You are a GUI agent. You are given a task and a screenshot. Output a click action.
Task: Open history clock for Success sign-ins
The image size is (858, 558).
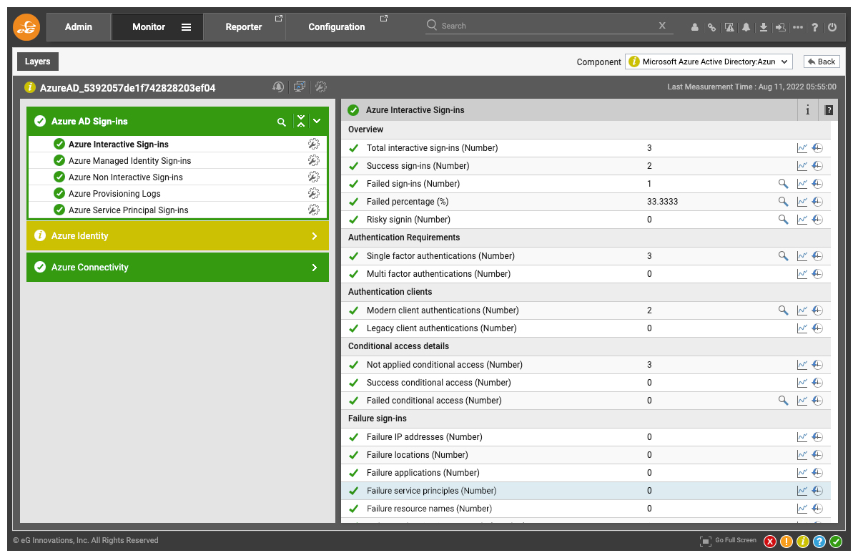[x=817, y=166]
